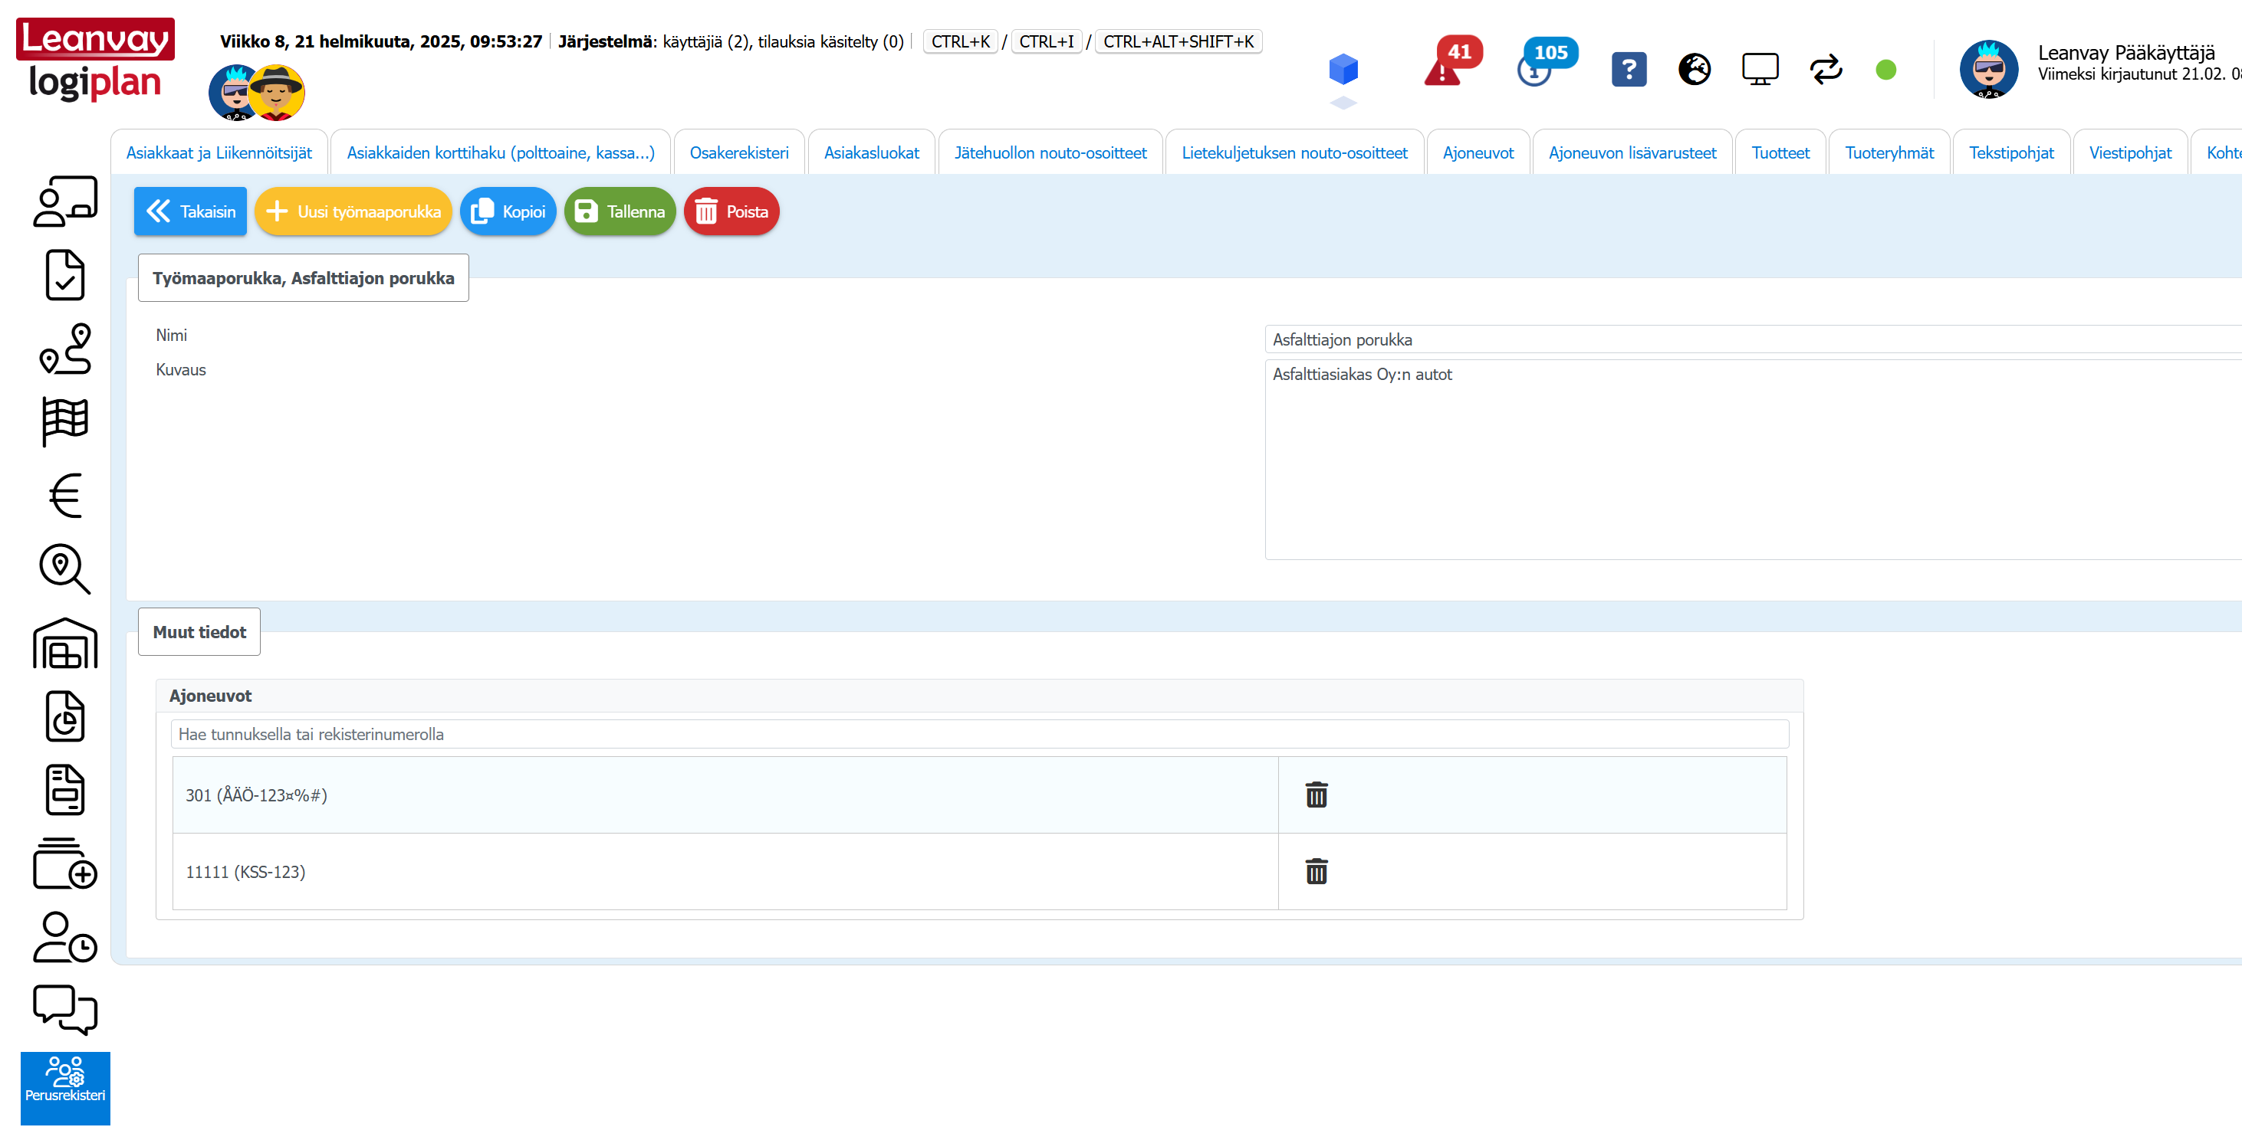2242x1127 pixels.
Task: Focus the vehicle search field Hae tunnuksella
Action: [x=979, y=734]
